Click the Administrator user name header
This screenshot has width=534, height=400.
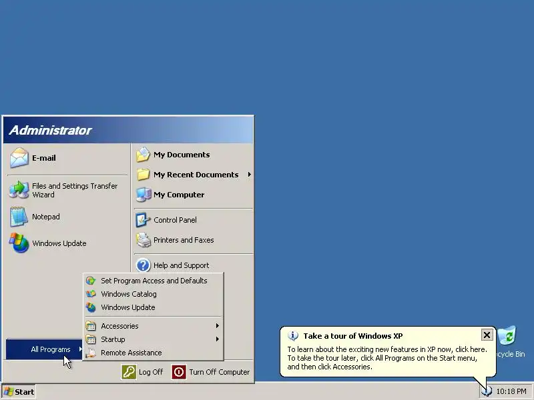coord(51,130)
